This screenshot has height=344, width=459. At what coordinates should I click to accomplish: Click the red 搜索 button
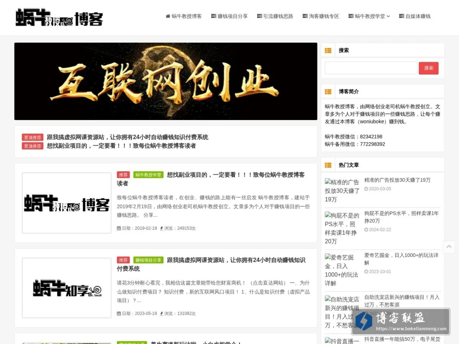[428, 68]
